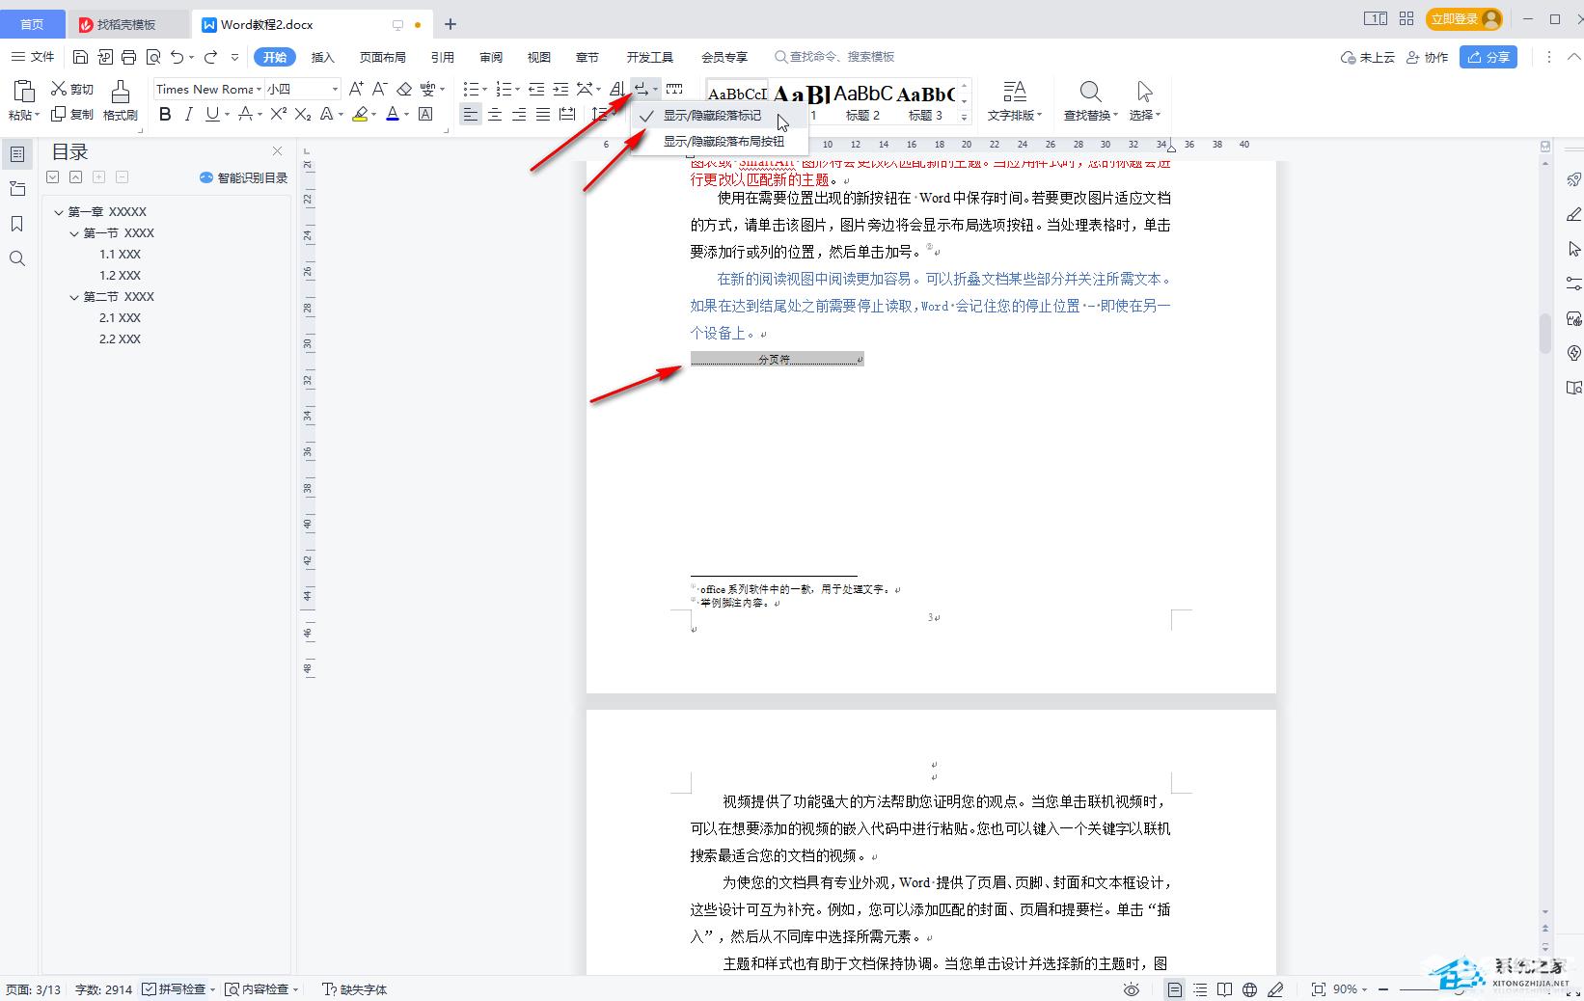Toggle 拼写检查 in status bar
This screenshot has height=1001, width=1584.
pyautogui.click(x=176, y=989)
